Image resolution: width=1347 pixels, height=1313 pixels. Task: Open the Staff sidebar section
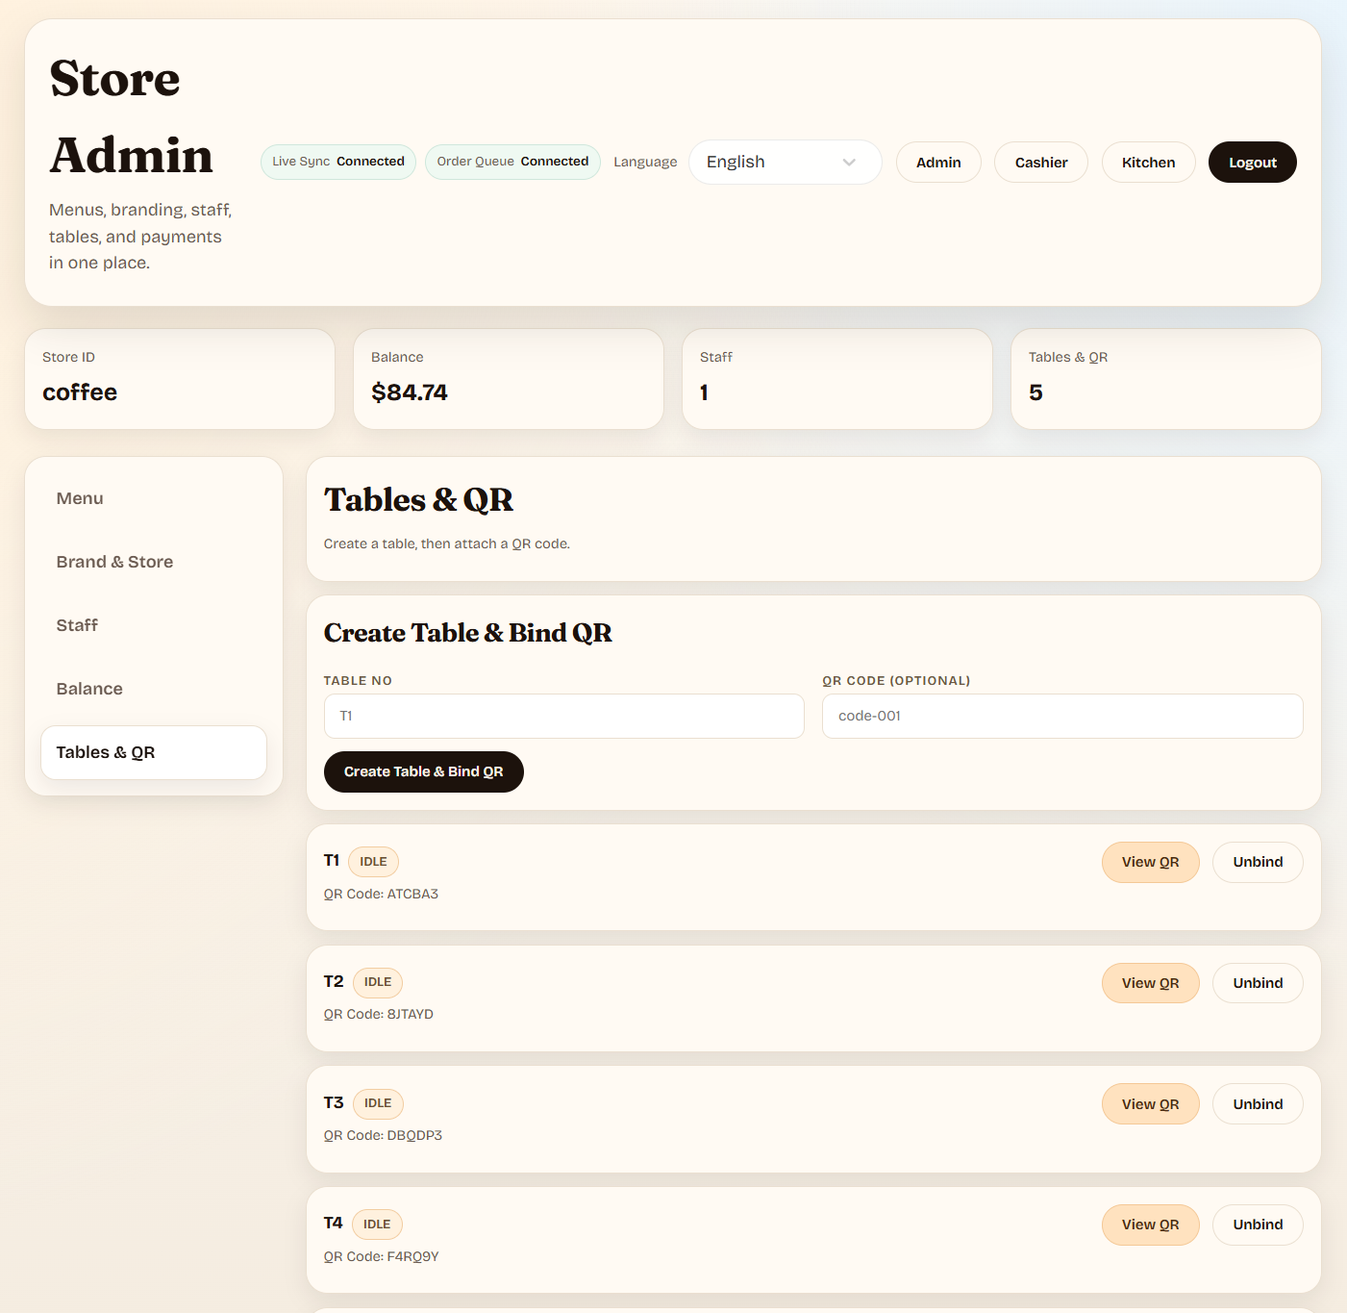[154, 625]
